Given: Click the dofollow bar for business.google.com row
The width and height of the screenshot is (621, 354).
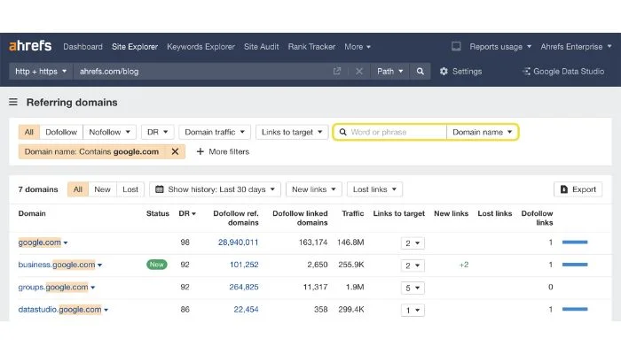Looking at the screenshot, I should (x=575, y=265).
